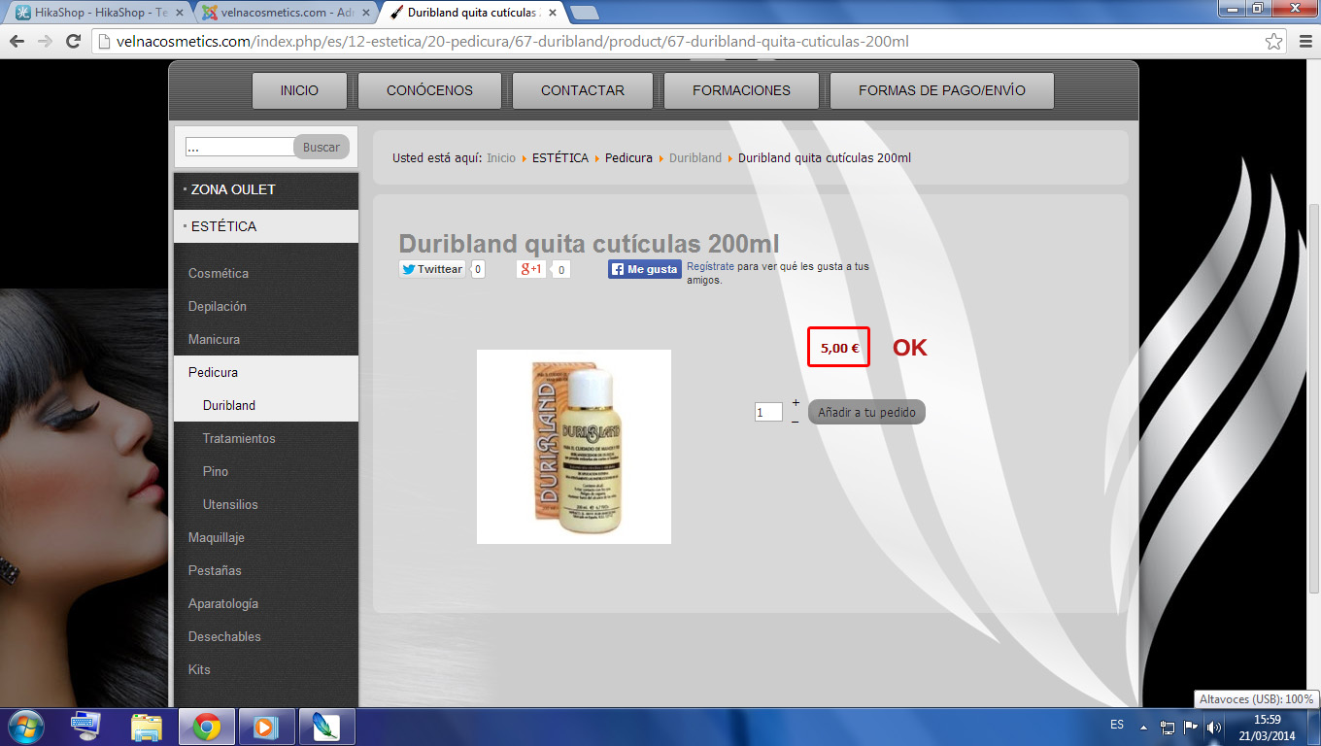Click the Buscar search button

pos(322,148)
